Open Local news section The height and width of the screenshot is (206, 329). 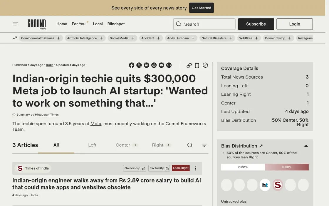click(98, 24)
